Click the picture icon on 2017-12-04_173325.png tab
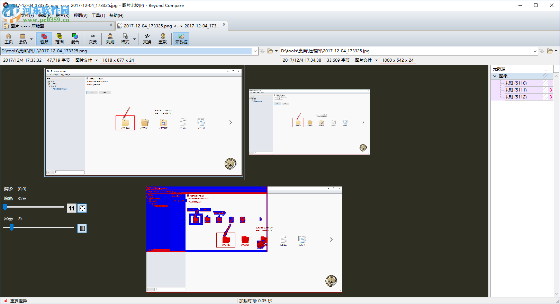Image resolution: width=560 pixels, height=304 pixels. coord(119,26)
